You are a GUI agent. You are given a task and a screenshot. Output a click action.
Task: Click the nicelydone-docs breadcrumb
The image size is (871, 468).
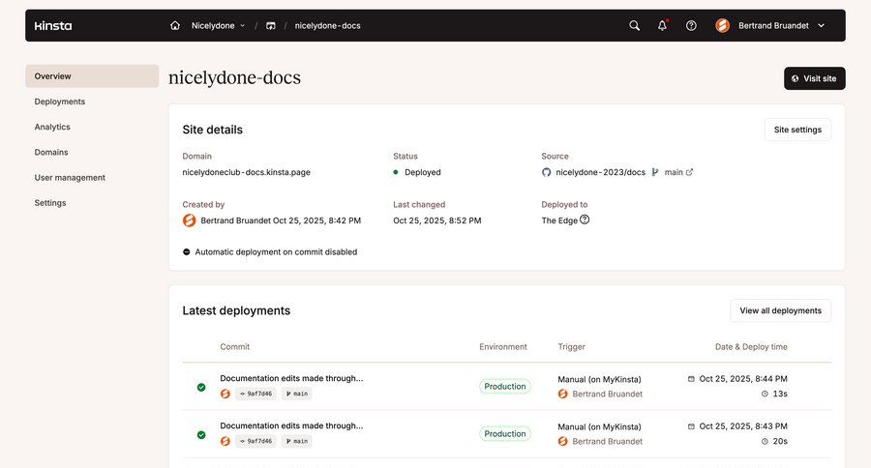click(327, 26)
